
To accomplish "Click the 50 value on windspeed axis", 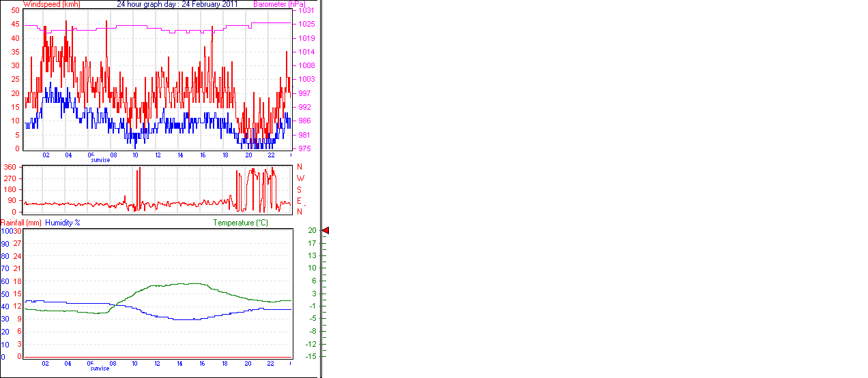I will point(16,10).
